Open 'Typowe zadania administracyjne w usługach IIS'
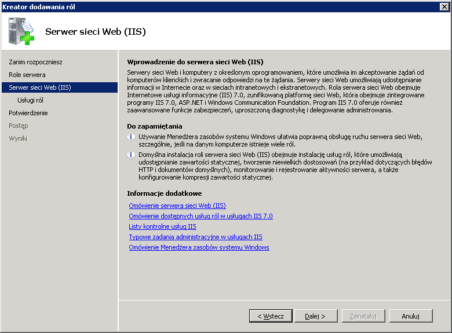 click(195, 237)
